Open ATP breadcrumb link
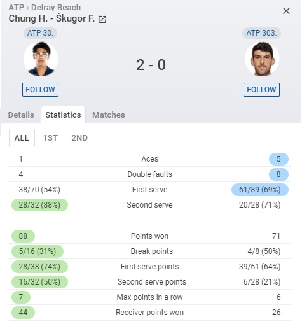Screen dimensions: 302x331 click(16, 8)
